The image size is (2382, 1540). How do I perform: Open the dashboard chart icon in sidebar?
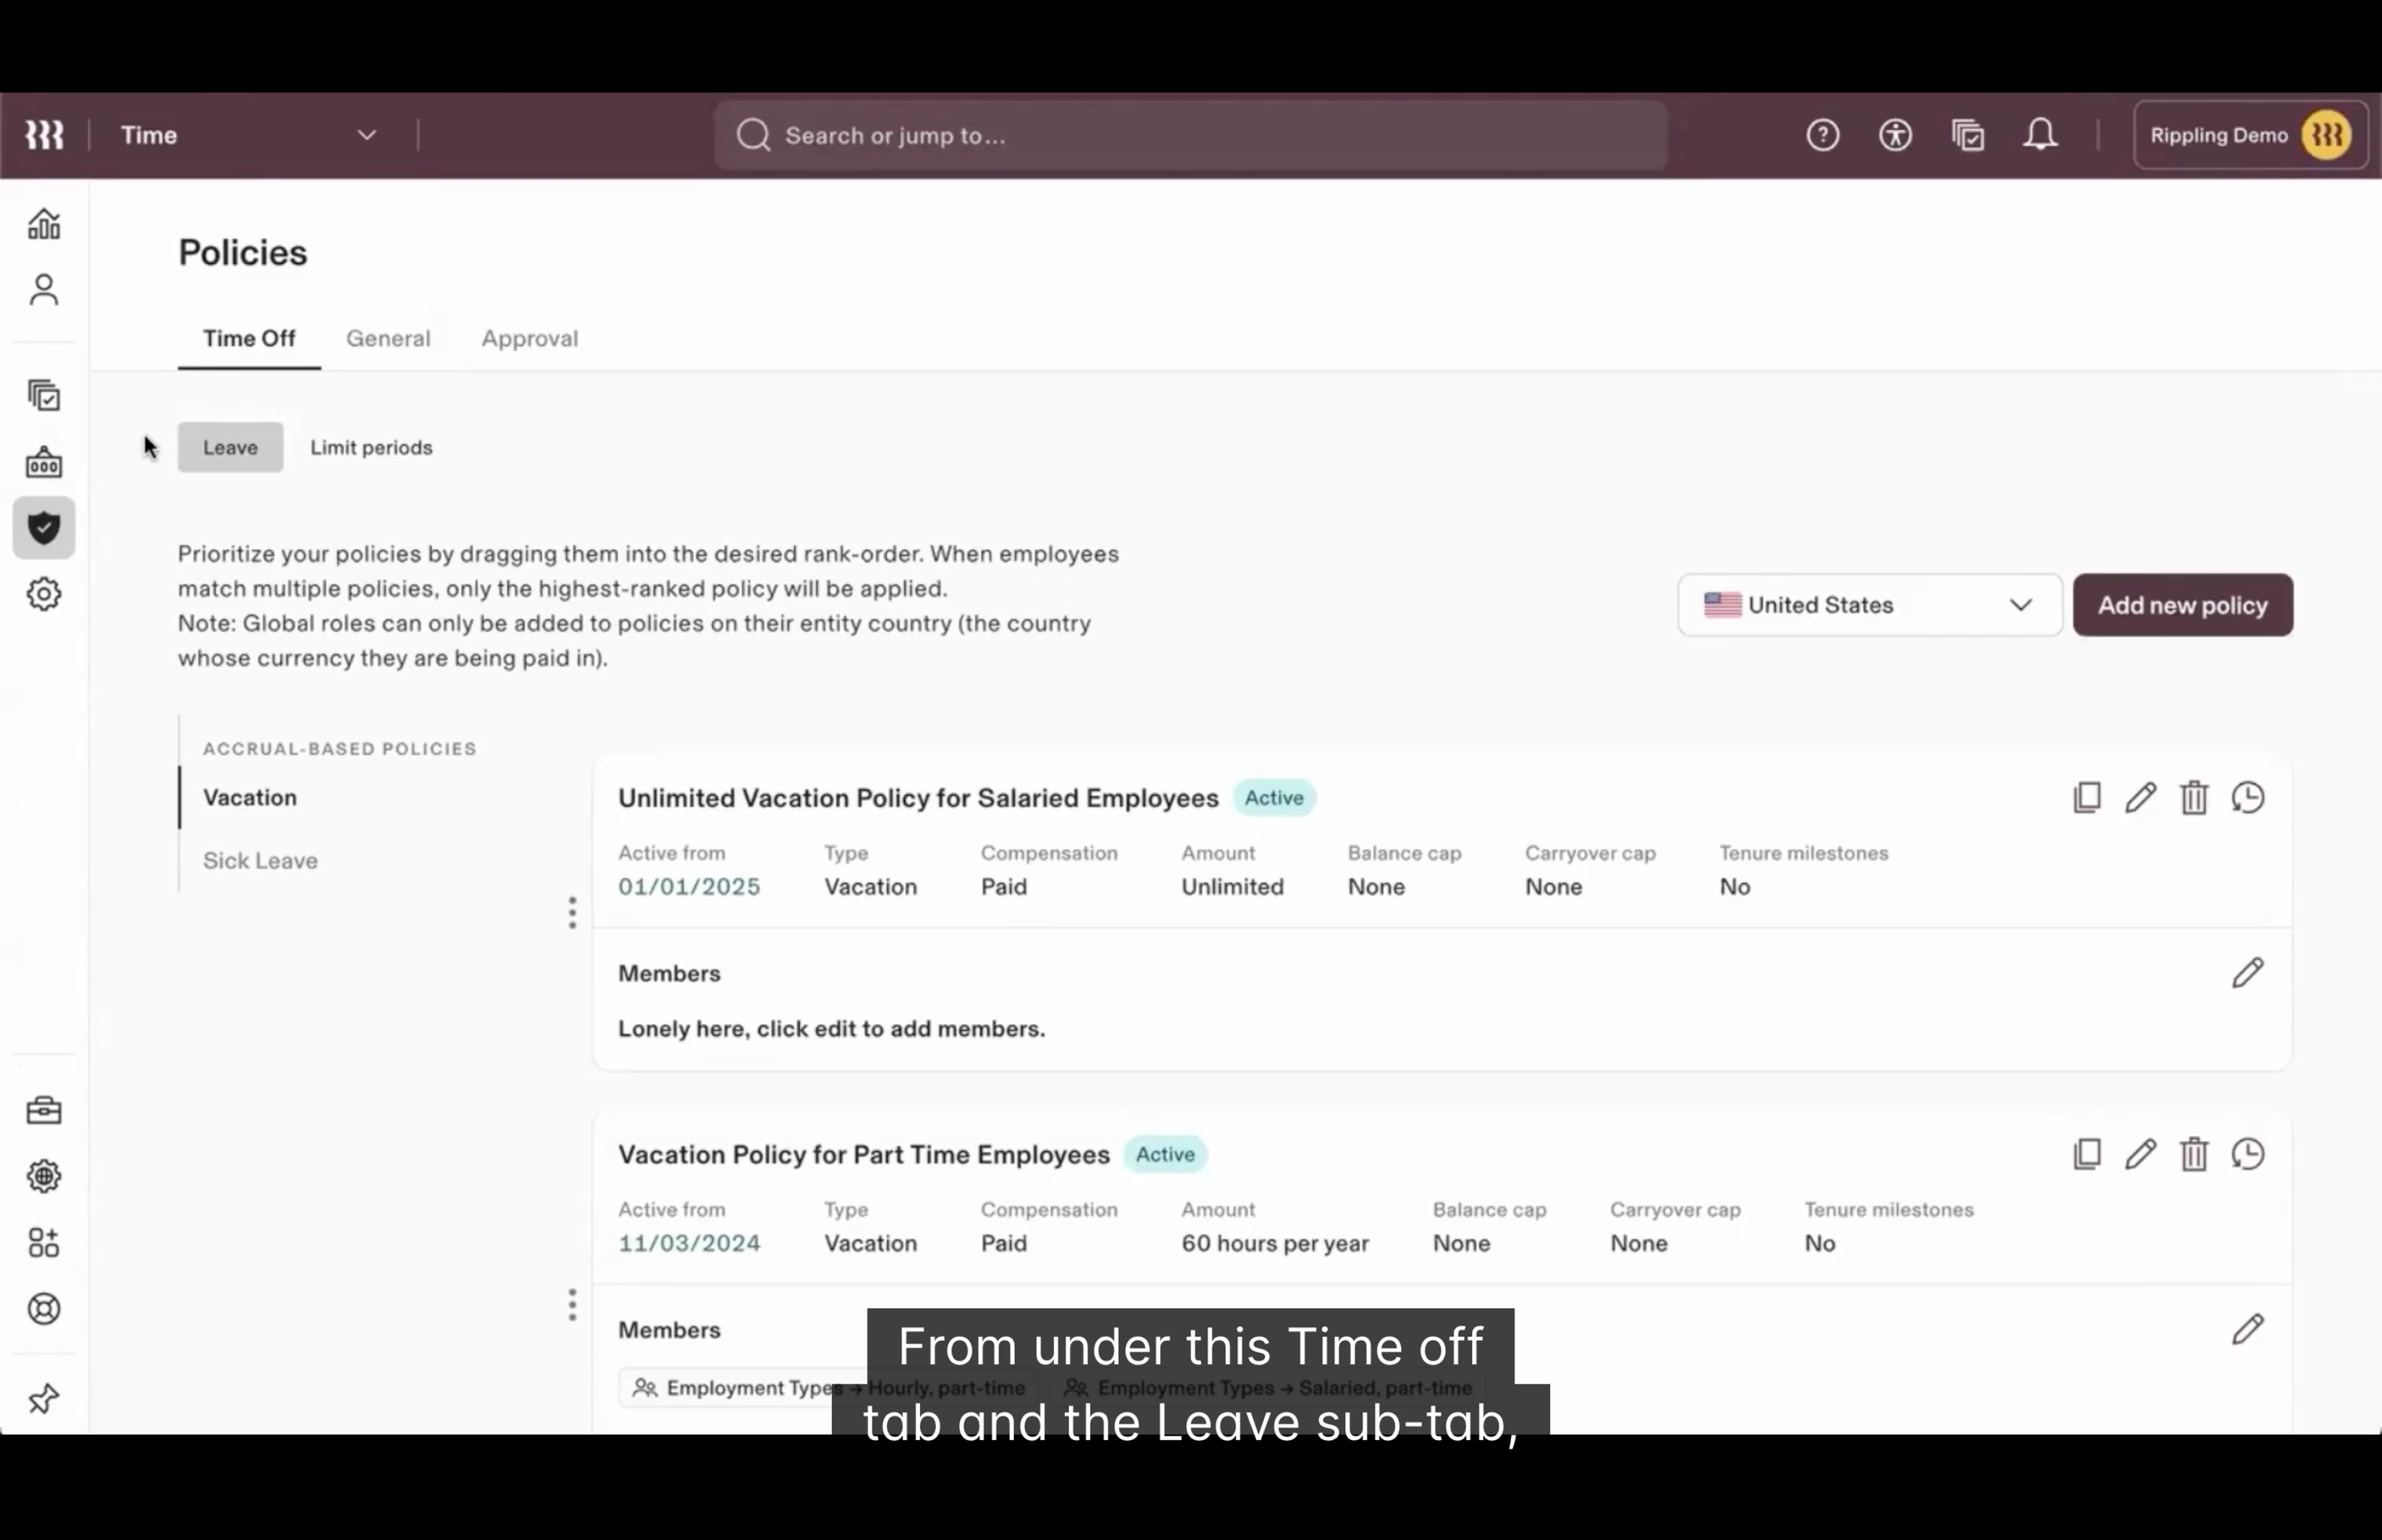click(44, 224)
